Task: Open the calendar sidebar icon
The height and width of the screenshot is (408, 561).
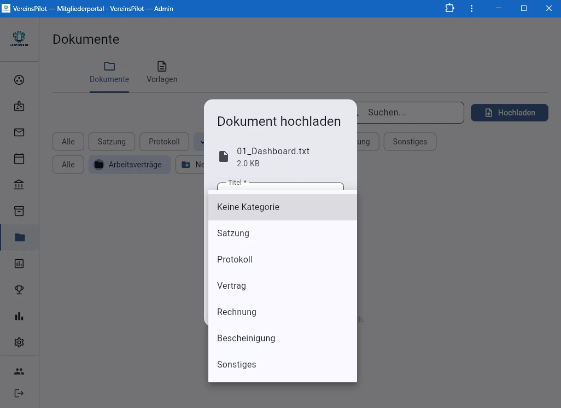Action: pyautogui.click(x=19, y=159)
